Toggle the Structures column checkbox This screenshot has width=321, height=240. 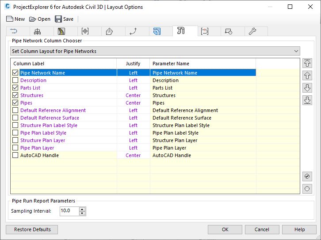click(x=15, y=95)
